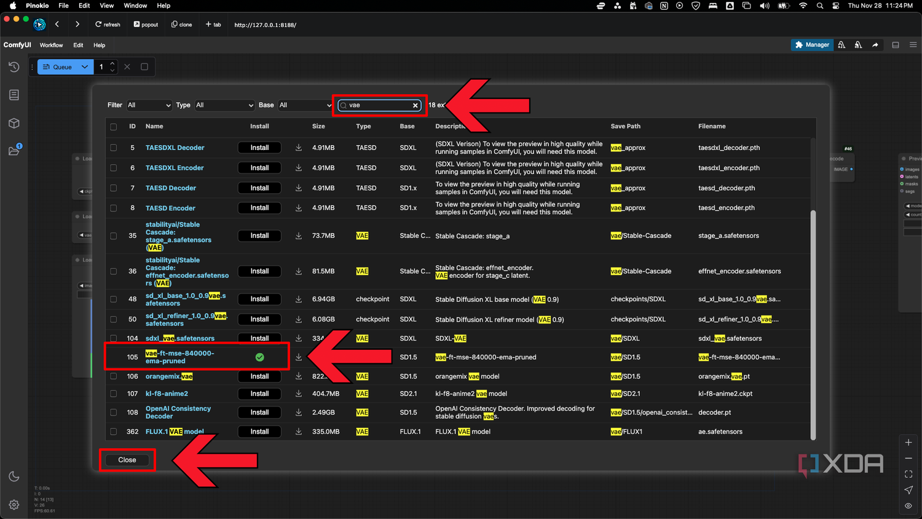
Task: Refresh the Pinokio page
Action: (108, 25)
